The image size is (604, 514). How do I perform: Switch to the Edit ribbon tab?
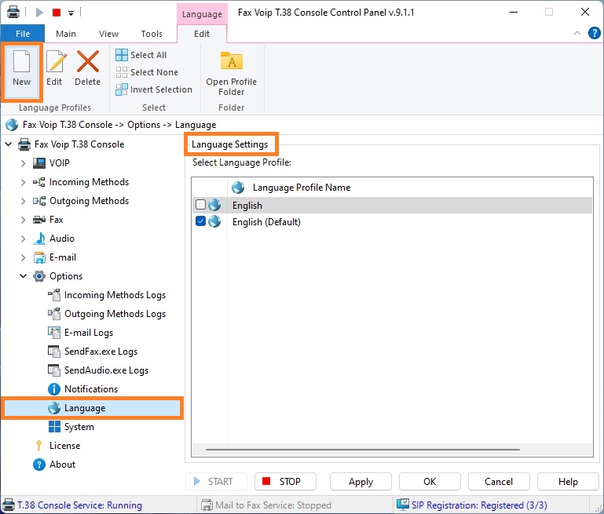202,34
